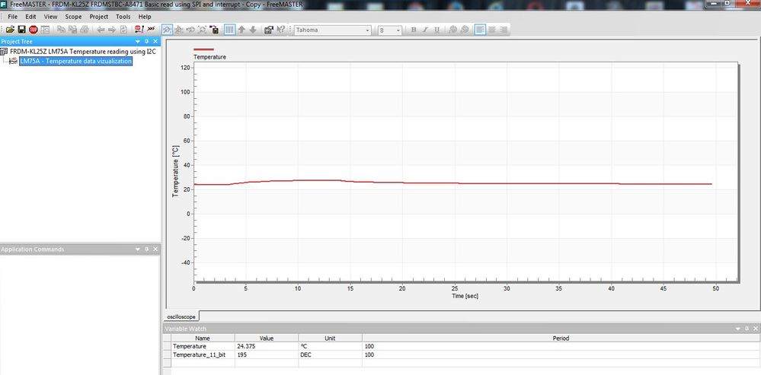Click the red Stop communication icon
The image size is (761, 375).
[33, 30]
